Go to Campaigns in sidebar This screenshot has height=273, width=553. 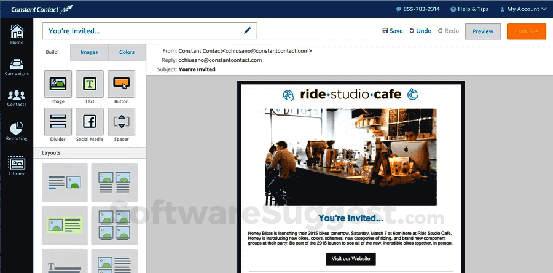pos(17,68)
